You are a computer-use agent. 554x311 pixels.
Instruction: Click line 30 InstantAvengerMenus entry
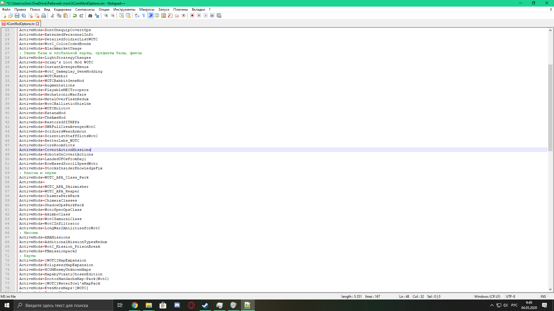54,67
